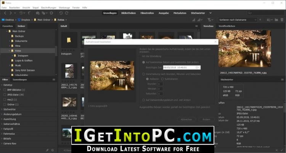Select the Subtrahieren radio button
The image size is (286, 153).
(x=162, y=79)
